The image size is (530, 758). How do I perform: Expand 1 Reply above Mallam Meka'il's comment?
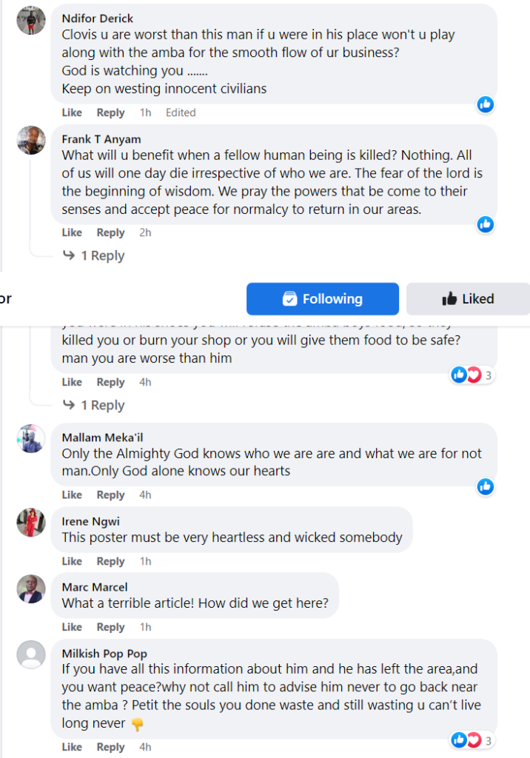click(x=94, y=405)
